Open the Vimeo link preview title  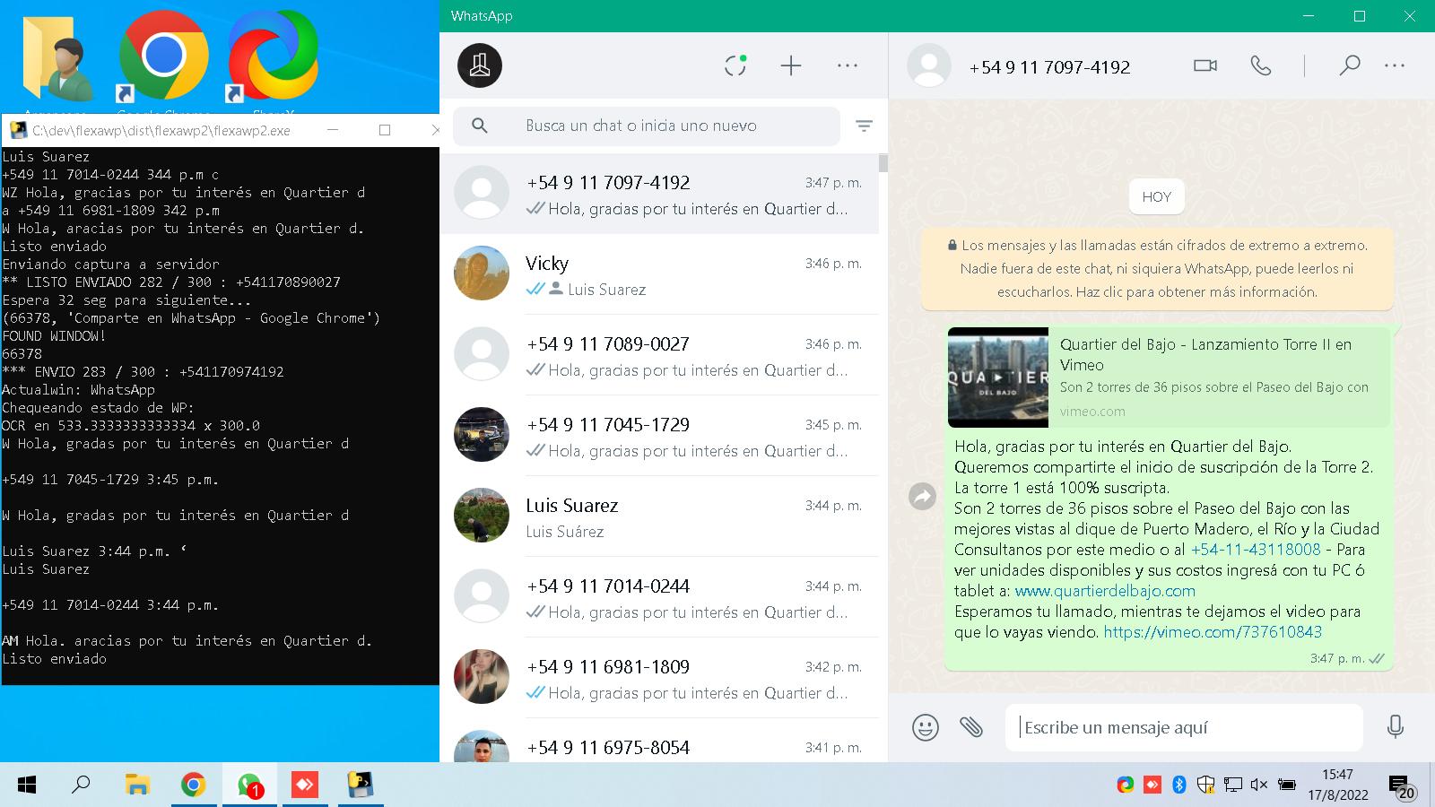[1205, 354]
